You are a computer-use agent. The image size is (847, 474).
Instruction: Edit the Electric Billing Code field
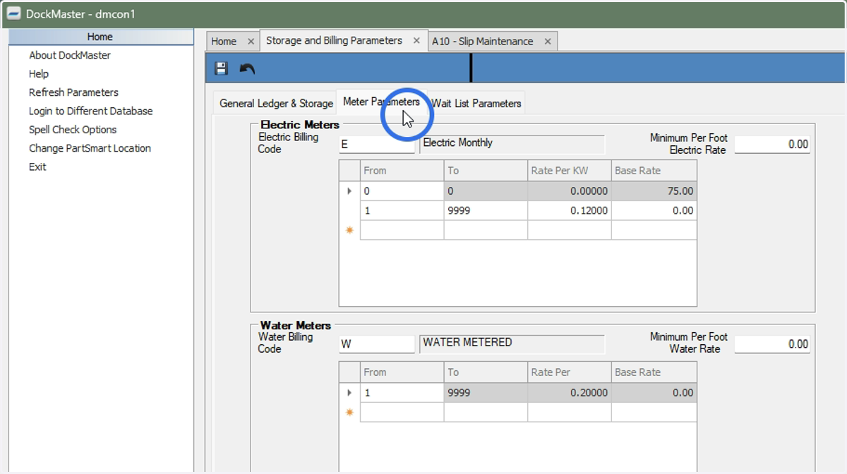coord(377,145)
